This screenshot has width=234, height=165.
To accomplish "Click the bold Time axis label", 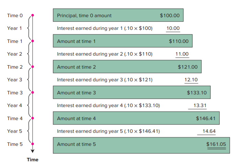I will click(33, 160).
